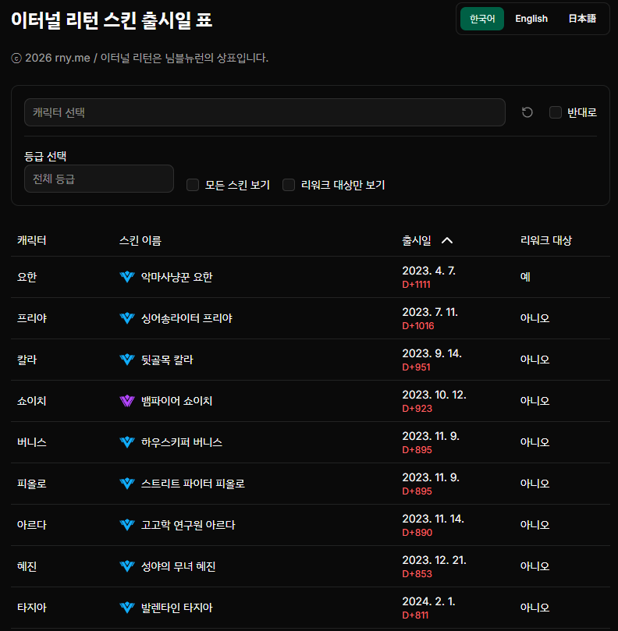Click the copyright text with rny.me
The width and height of the screenshot is (618, 631).
(140, 58)
